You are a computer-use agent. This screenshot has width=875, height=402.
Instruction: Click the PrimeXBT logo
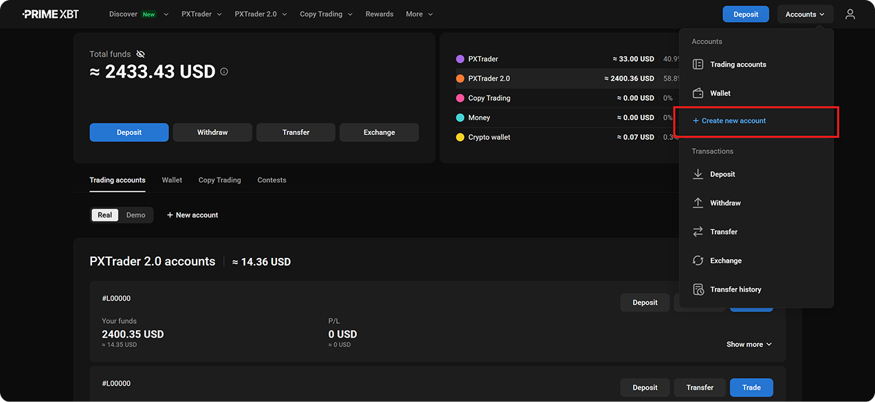(x=50, y=14)
